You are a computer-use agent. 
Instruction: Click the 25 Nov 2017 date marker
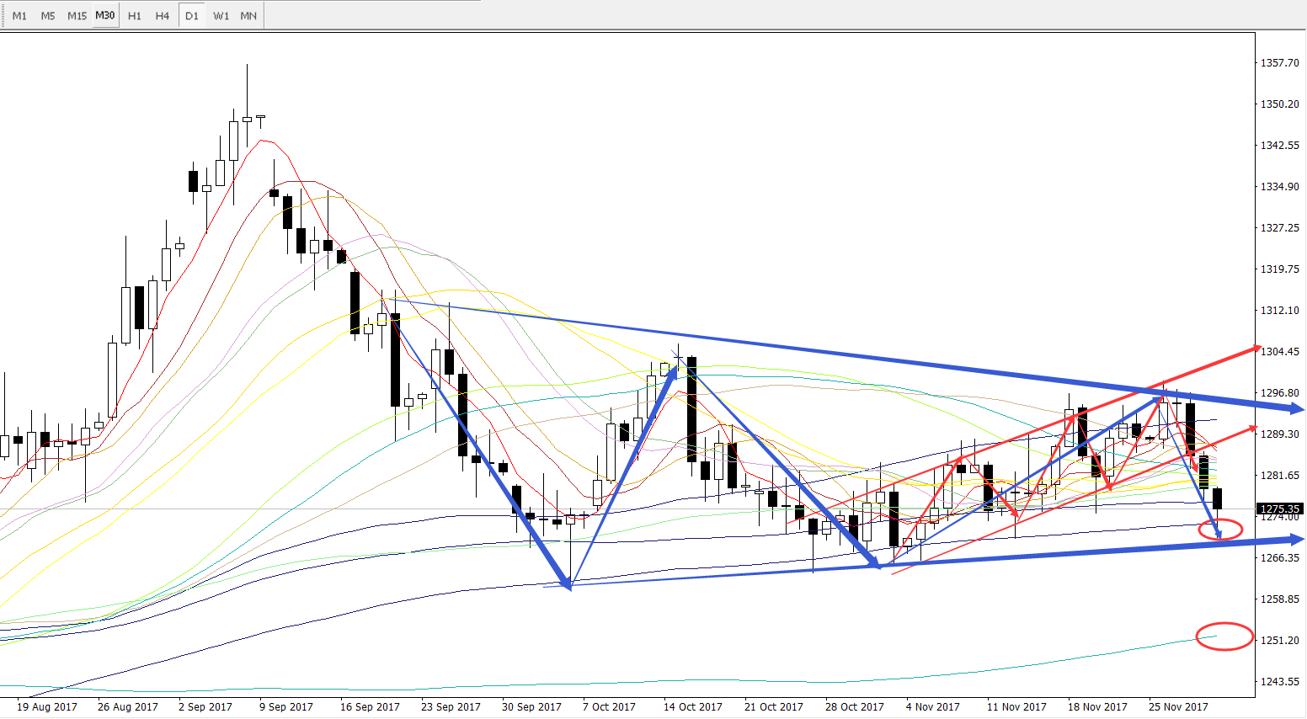[1178, 707]
